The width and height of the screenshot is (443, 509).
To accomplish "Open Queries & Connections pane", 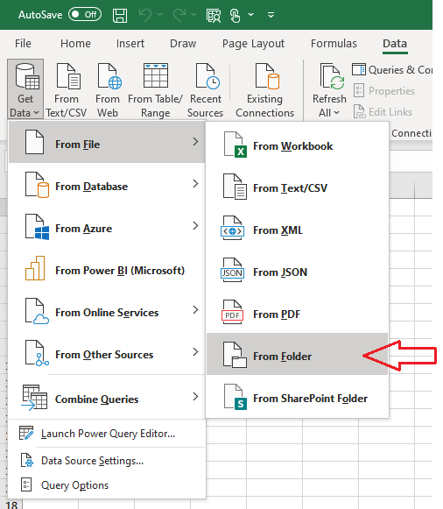I will pos(392,70).
